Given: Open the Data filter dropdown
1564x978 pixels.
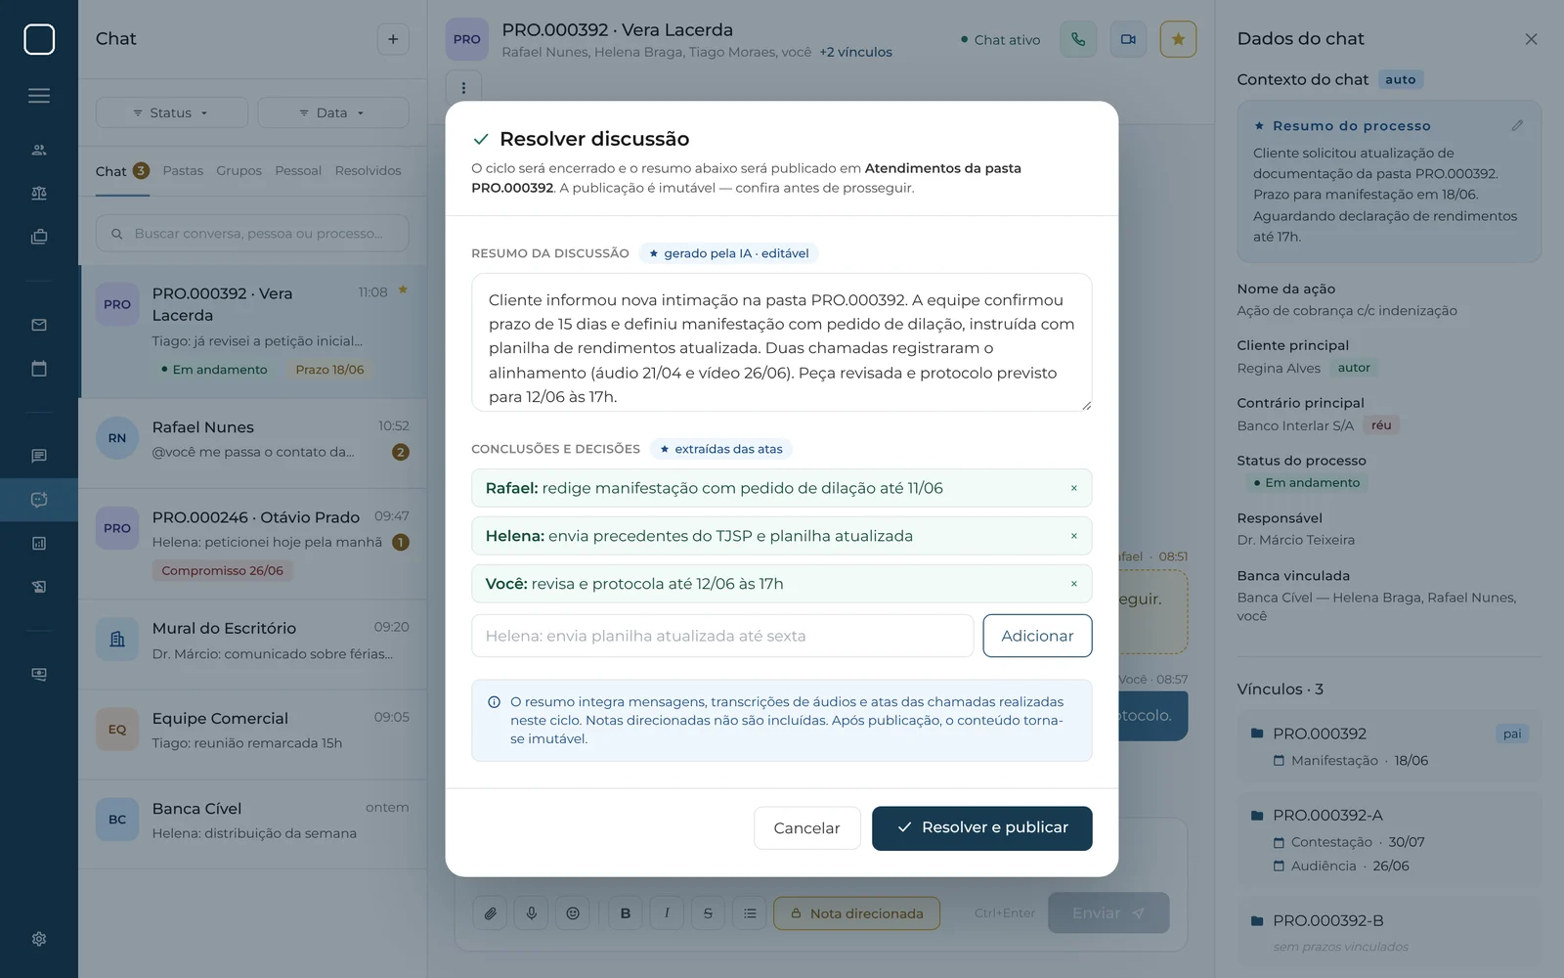Looking at the screenshot, I should pyautogui.click(x=332, y=112).
